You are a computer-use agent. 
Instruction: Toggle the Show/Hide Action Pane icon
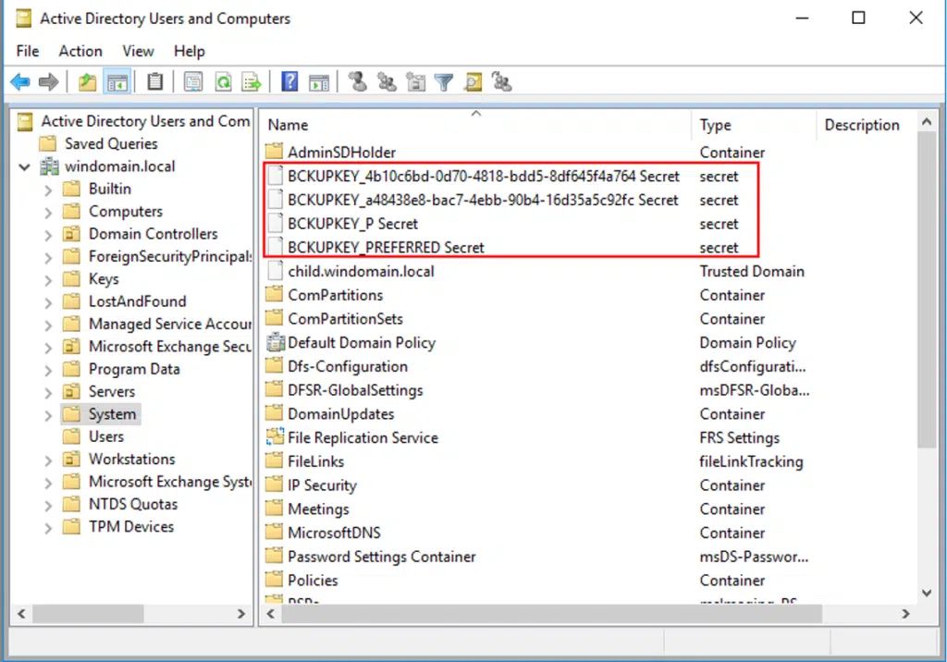pyautogui.click(x=319, y=82)
